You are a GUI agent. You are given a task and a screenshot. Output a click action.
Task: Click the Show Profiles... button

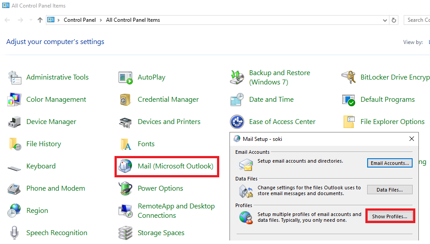tap(390, 216)
